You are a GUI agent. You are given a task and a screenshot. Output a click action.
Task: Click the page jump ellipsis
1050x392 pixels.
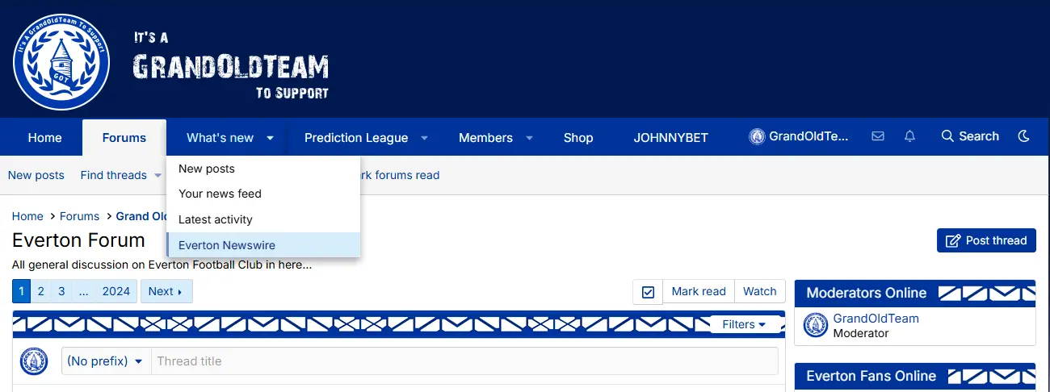(83, 291)
